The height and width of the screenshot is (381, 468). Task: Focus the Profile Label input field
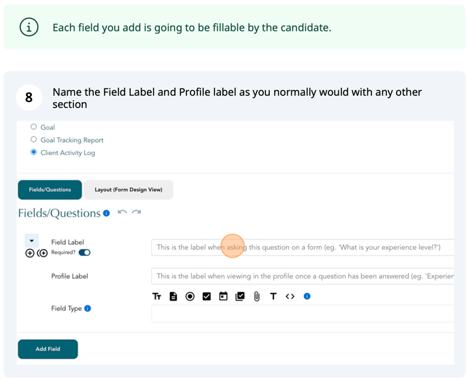302,276
